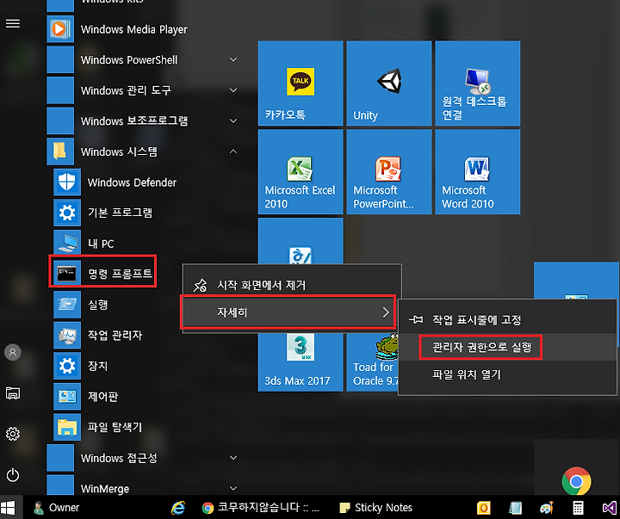
Task: Open the hamburger menu in Start
Action: pyautogui.click(x=13, y=24)
